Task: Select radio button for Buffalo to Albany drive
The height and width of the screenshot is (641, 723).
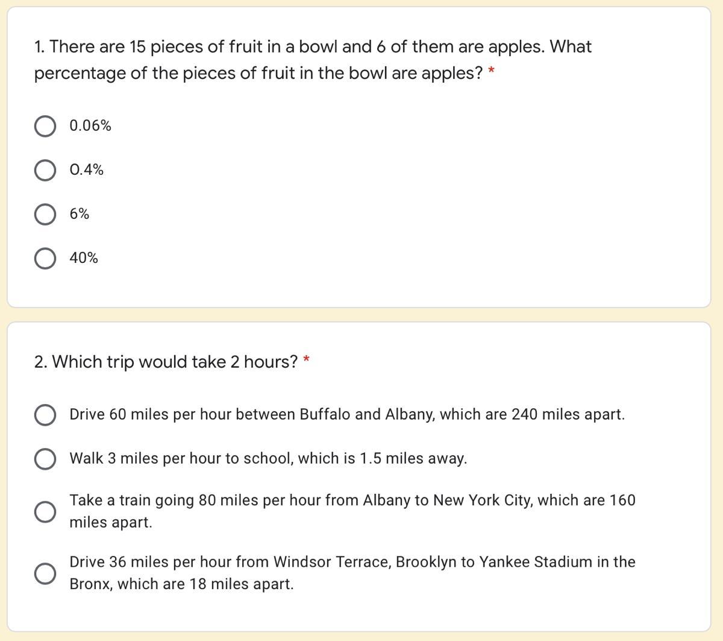Action: (x=45, y=415)
